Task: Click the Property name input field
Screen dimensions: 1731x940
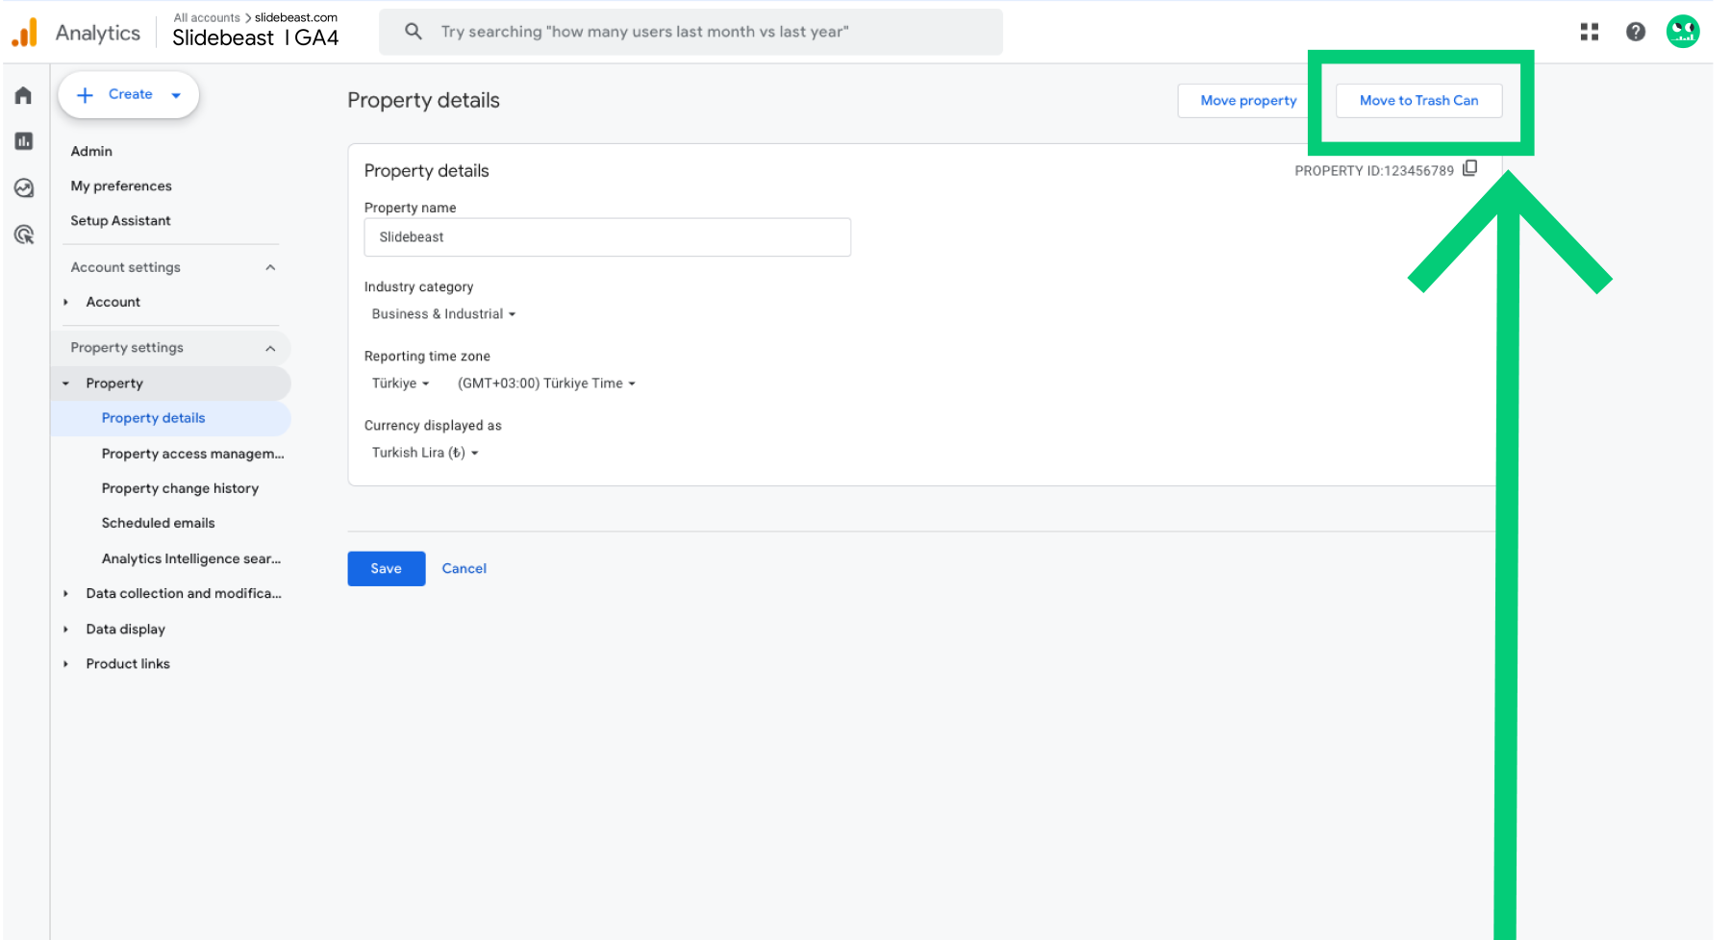Action: click(x=607, y=236)
